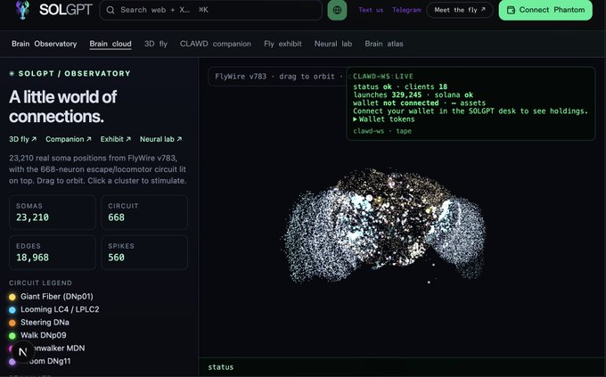Follow the 3D fly link under headline
The image size is (606, 377).
(23, 139)
